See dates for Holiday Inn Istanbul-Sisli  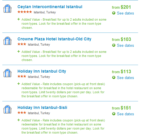(x=125, y=114)
